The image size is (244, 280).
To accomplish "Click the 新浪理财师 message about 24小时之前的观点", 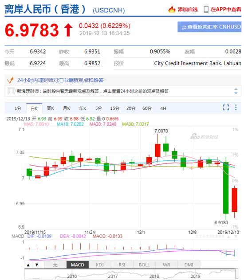I will 93,91.
